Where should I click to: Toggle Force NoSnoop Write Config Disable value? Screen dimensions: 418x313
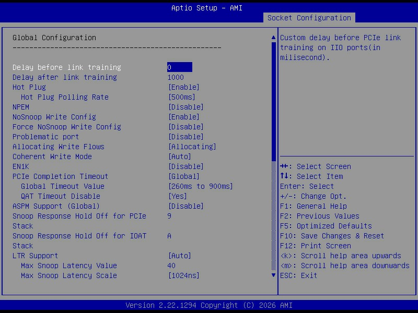pyautogui.click(x=186, y=127)
